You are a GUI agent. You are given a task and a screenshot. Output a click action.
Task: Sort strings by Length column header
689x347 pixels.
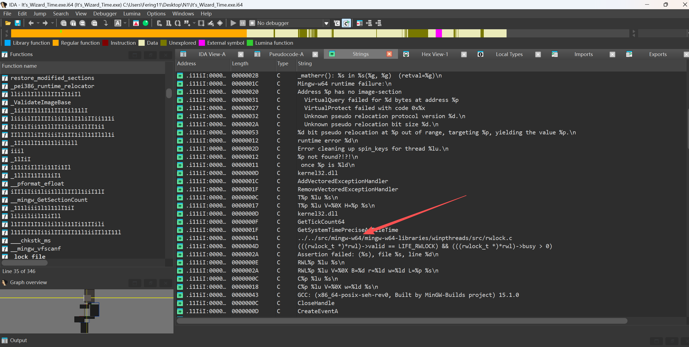pos(240,63)
